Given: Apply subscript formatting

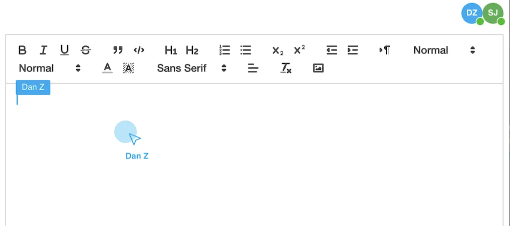Looking at the screenshot, I should (278, 50).
